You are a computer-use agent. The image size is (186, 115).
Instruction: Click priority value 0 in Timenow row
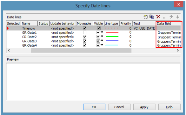click(130, 28)
